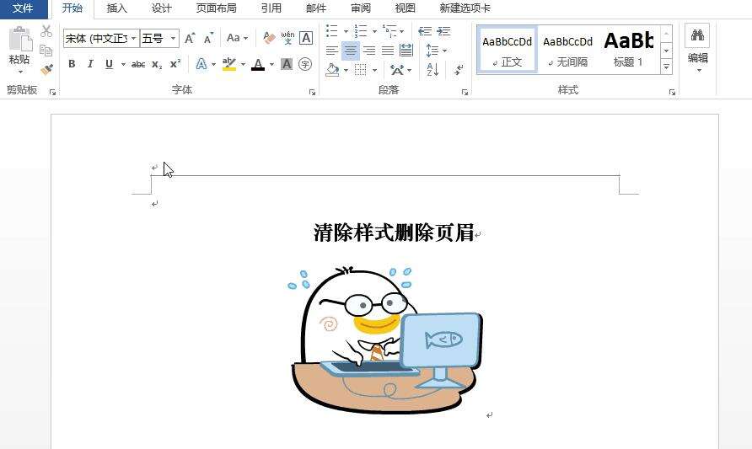
Task: Select the 无间隔 style
Action: click(568, 50)
